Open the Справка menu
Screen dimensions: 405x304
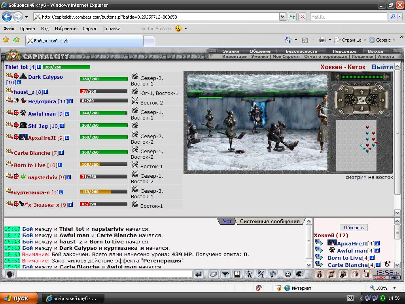pyautogui.click(x=112, y=28)
